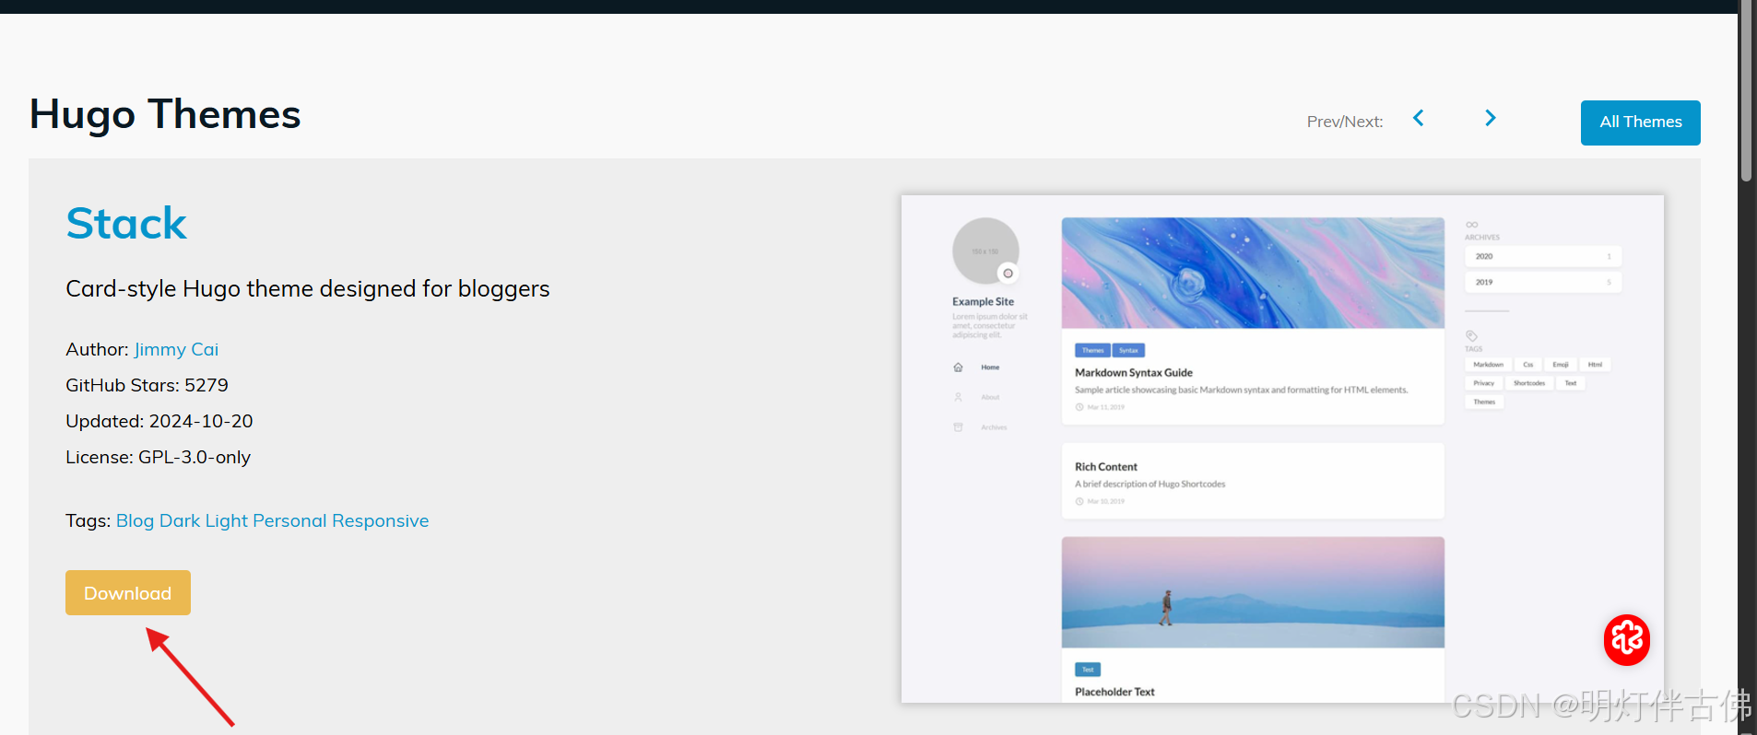
Task: Click the All Themes button
Action: 1641,122
